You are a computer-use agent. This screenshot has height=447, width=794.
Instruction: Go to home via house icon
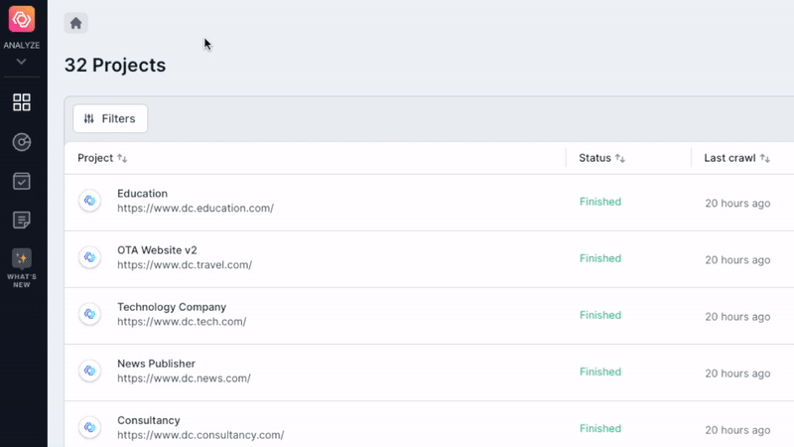[x=76, y=23]
